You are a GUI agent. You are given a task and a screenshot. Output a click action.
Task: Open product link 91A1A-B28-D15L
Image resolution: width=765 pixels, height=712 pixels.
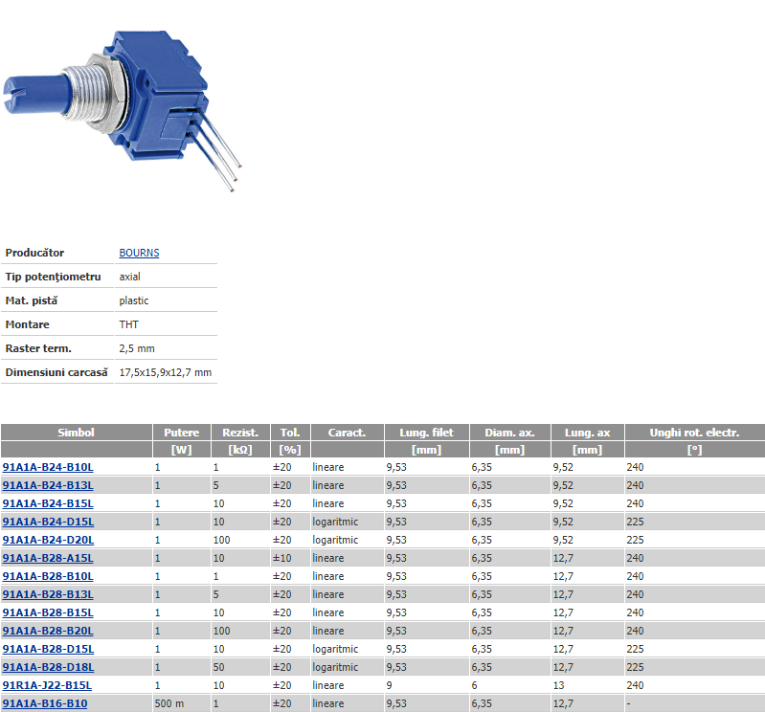48,649
